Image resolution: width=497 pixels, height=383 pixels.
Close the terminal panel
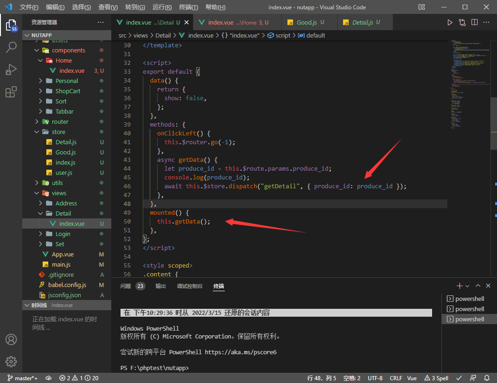[x=488, y=286]
